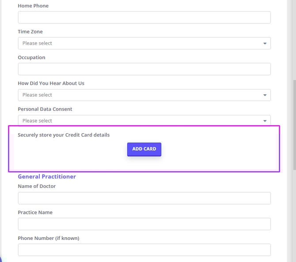Click the Occupation label text

[x=31, y=57]
